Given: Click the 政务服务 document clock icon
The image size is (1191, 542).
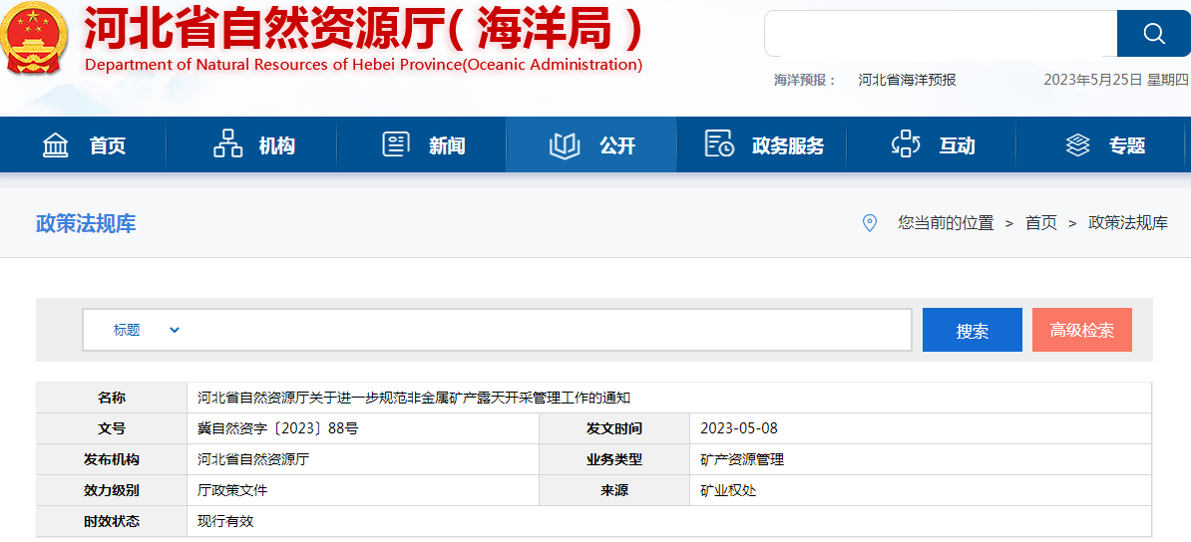Looking at the screenshot, I should coord(719,144).
